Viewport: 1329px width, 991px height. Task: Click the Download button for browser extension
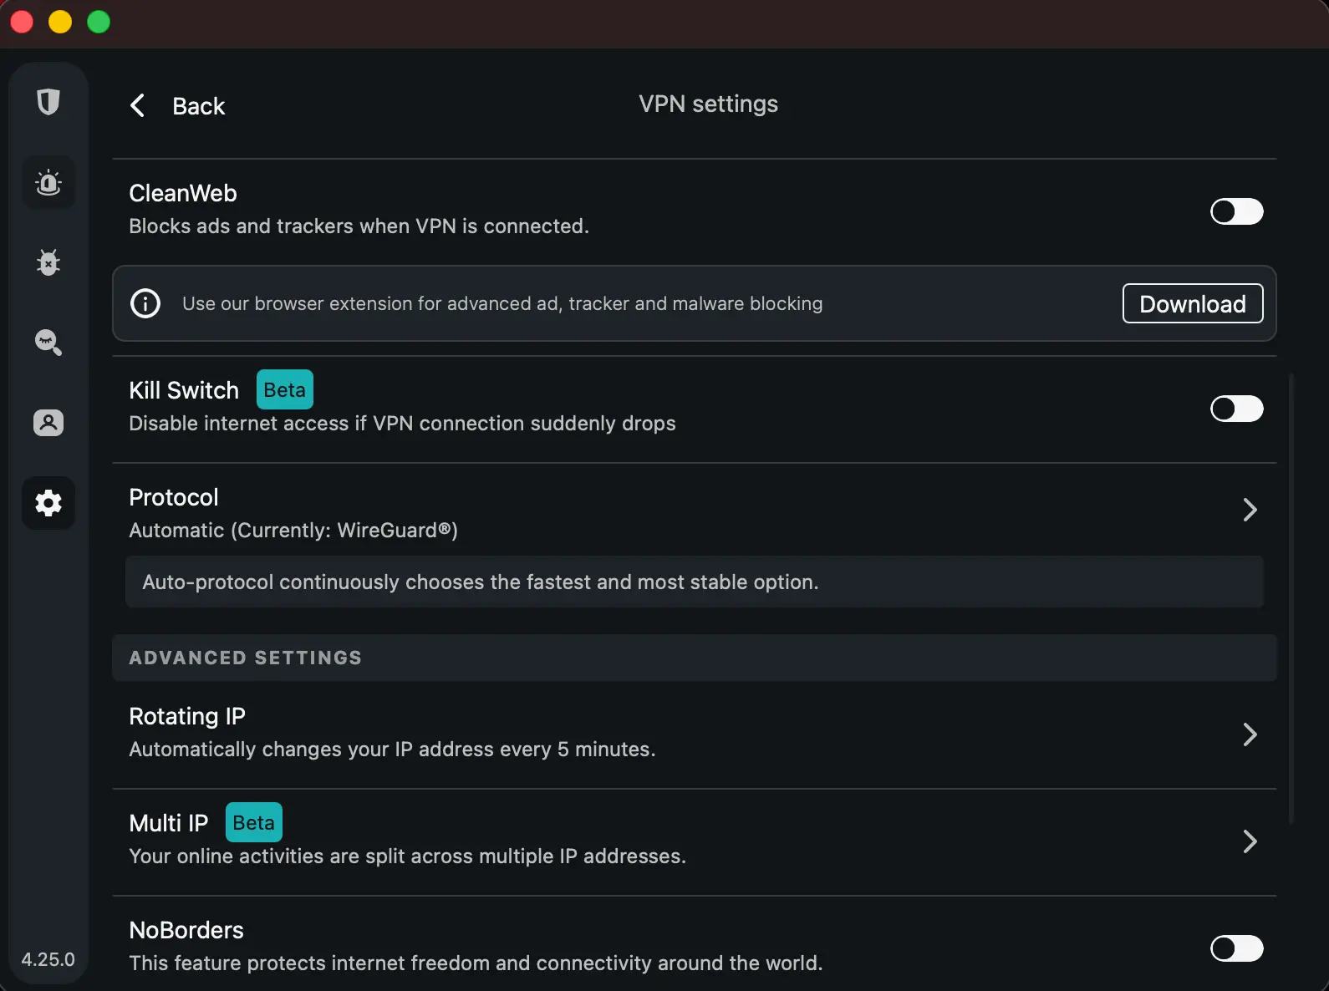click(1192, 303)
